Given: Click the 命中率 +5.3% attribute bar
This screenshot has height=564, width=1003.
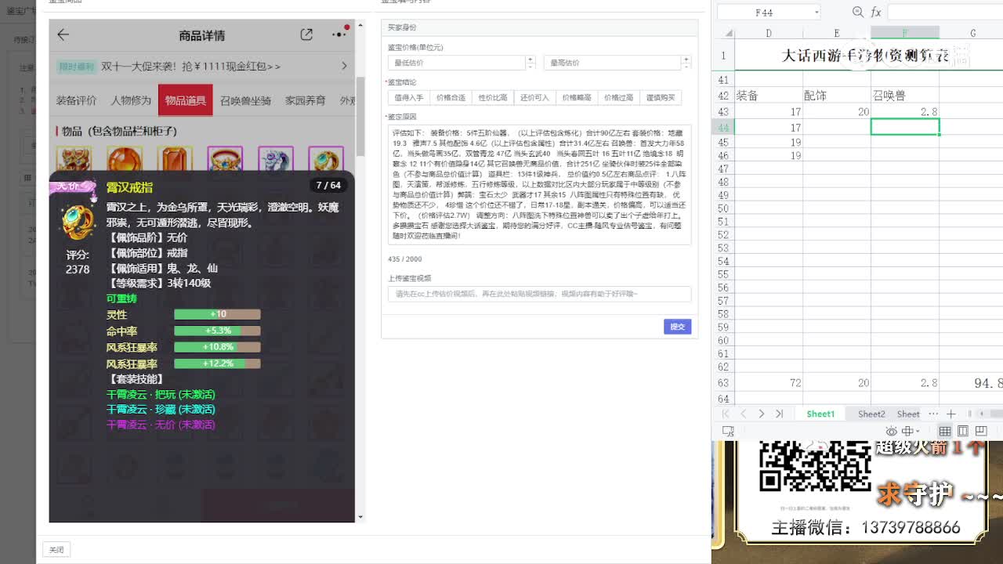Looking at the screenshot, I should click(217, 331).
